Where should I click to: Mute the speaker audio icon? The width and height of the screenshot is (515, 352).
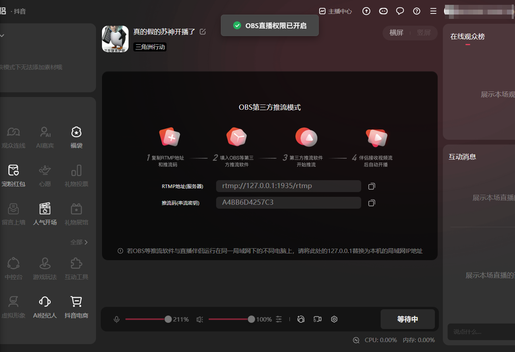click(199, 319)
